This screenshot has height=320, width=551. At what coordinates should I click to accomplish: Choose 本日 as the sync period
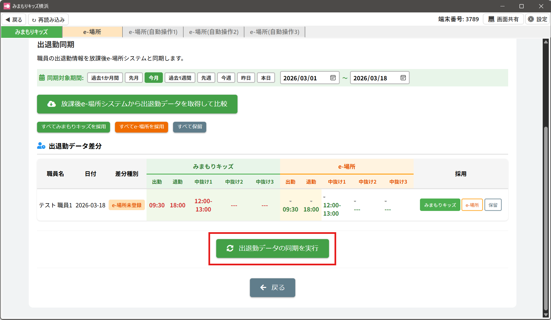point(266,78)
